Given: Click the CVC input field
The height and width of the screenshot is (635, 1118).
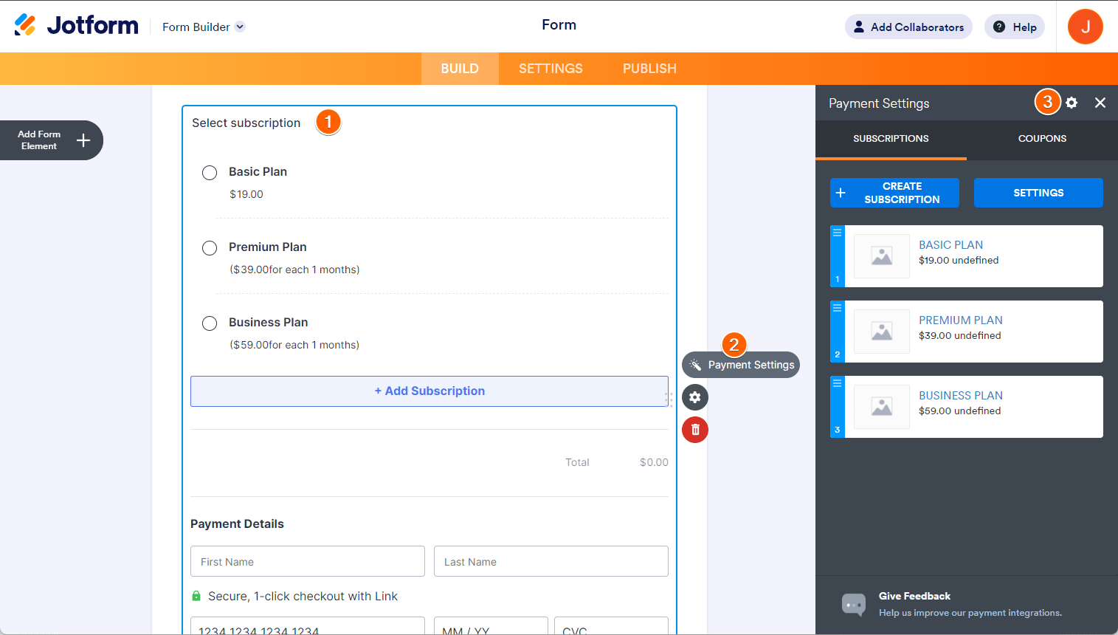Looking at the screenshot, I should (611, 626).
